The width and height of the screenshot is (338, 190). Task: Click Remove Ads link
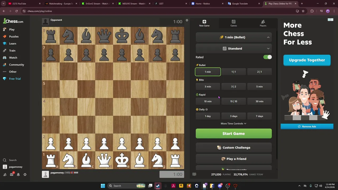coord(307,127)
